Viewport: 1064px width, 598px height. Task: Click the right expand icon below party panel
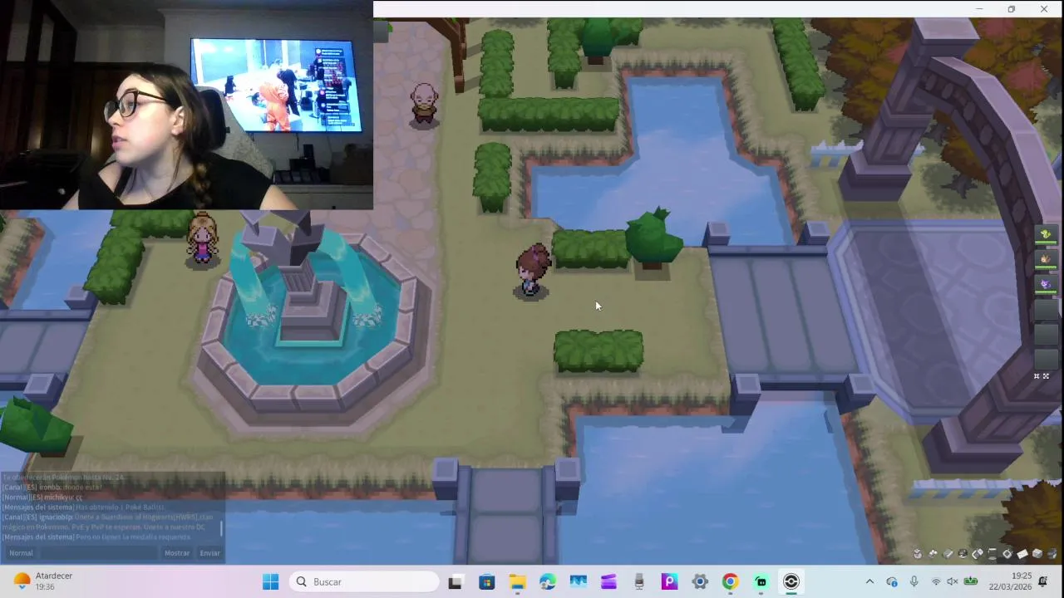pyautogui.click(x=1047, y=376)
